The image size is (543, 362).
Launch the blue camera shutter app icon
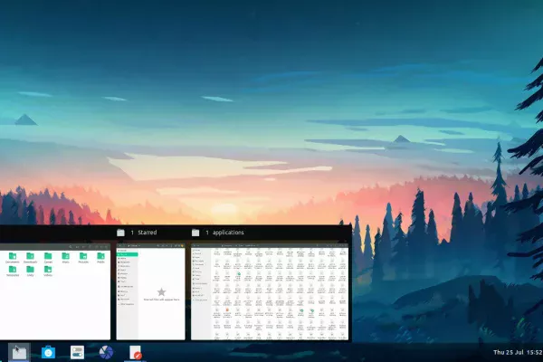[x=106, y=352]
